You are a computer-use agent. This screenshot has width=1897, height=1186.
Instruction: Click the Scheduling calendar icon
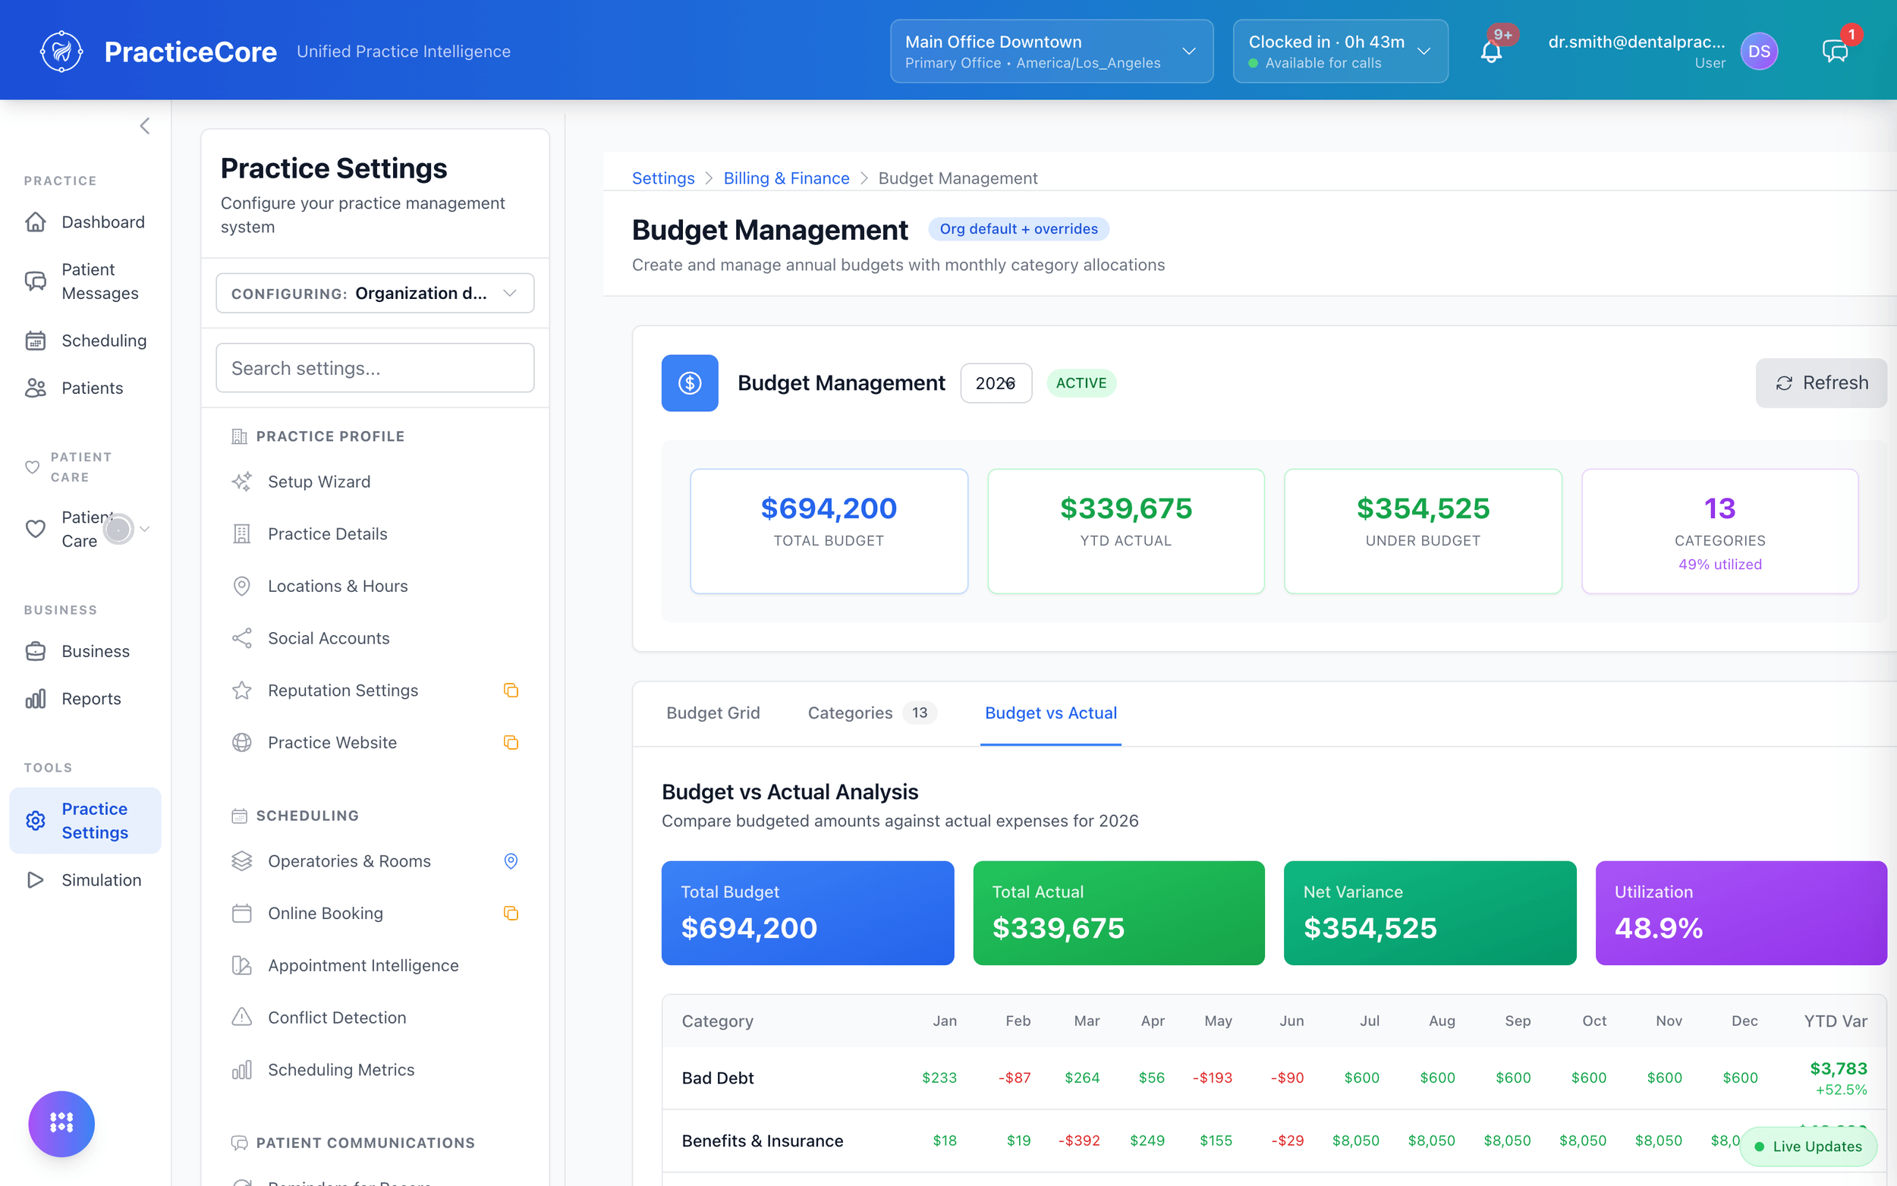36,341
